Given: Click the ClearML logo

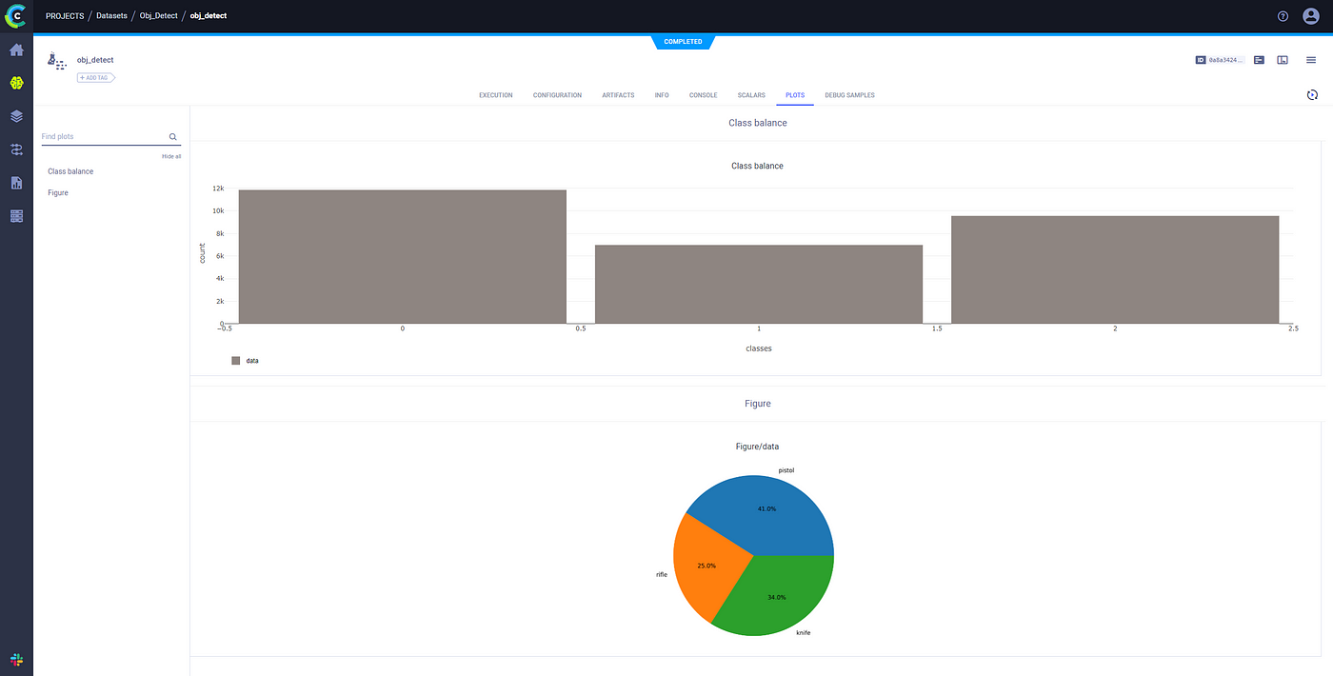Looking at the screenshot, I should tap(16, 16).
